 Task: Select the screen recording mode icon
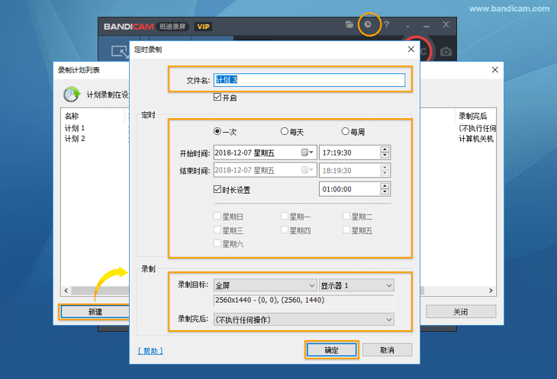click(120, 52)
